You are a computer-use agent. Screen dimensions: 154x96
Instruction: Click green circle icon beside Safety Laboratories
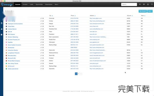click(x=6, y=69)
